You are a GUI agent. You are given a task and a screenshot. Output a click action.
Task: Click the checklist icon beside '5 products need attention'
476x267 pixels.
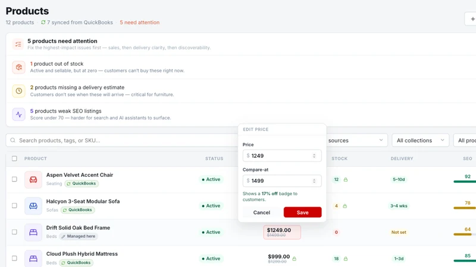point(18,44)
